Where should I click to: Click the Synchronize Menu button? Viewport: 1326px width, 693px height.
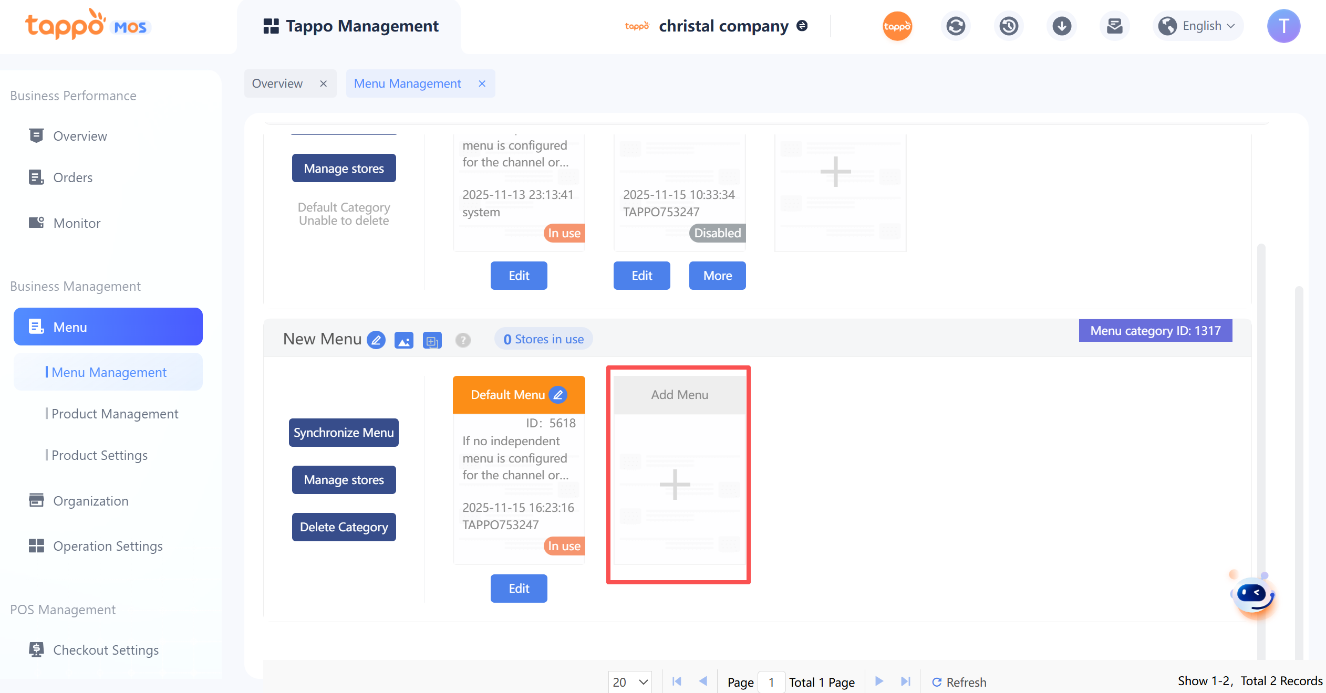(344, 432)
